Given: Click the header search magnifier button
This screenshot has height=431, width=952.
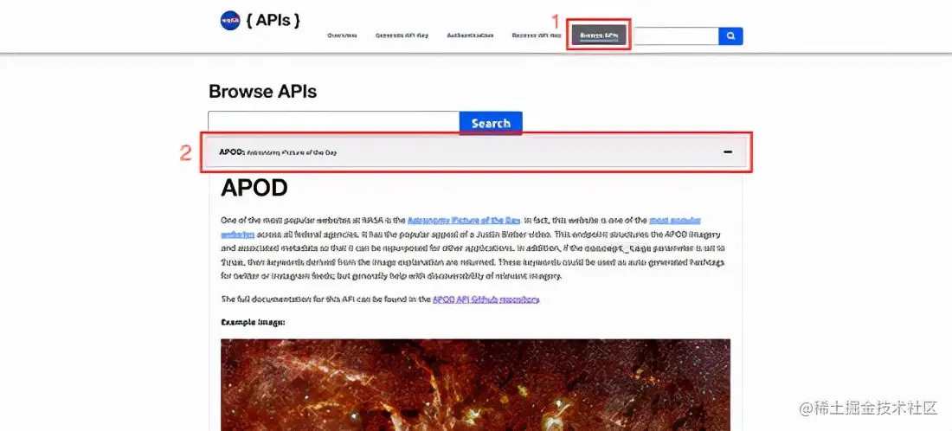Looking at the screenshot, I should (x=730, y=35).
